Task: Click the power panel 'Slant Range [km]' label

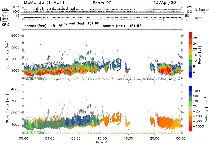Action: [7, 55]
